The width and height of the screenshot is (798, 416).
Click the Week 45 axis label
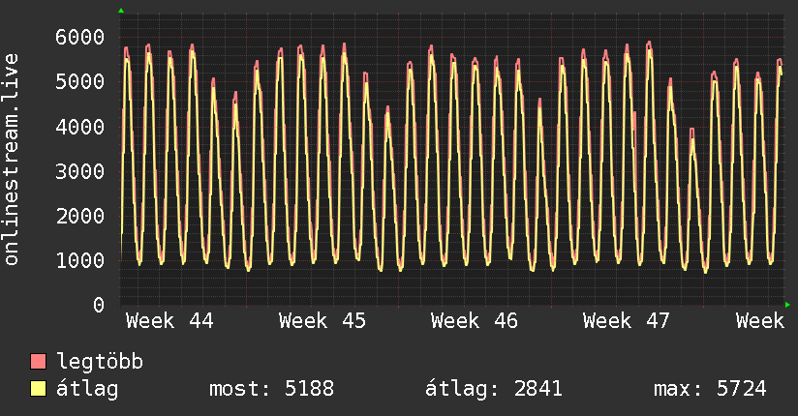[322, 321]
